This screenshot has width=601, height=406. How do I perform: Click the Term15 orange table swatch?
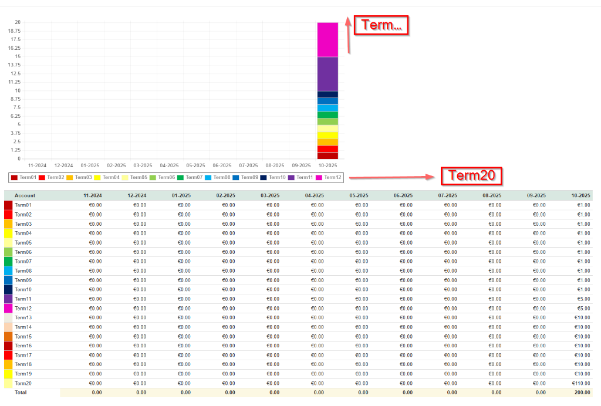click(x=8, y=337)
